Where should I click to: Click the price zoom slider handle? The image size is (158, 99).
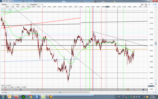(156, 84)
